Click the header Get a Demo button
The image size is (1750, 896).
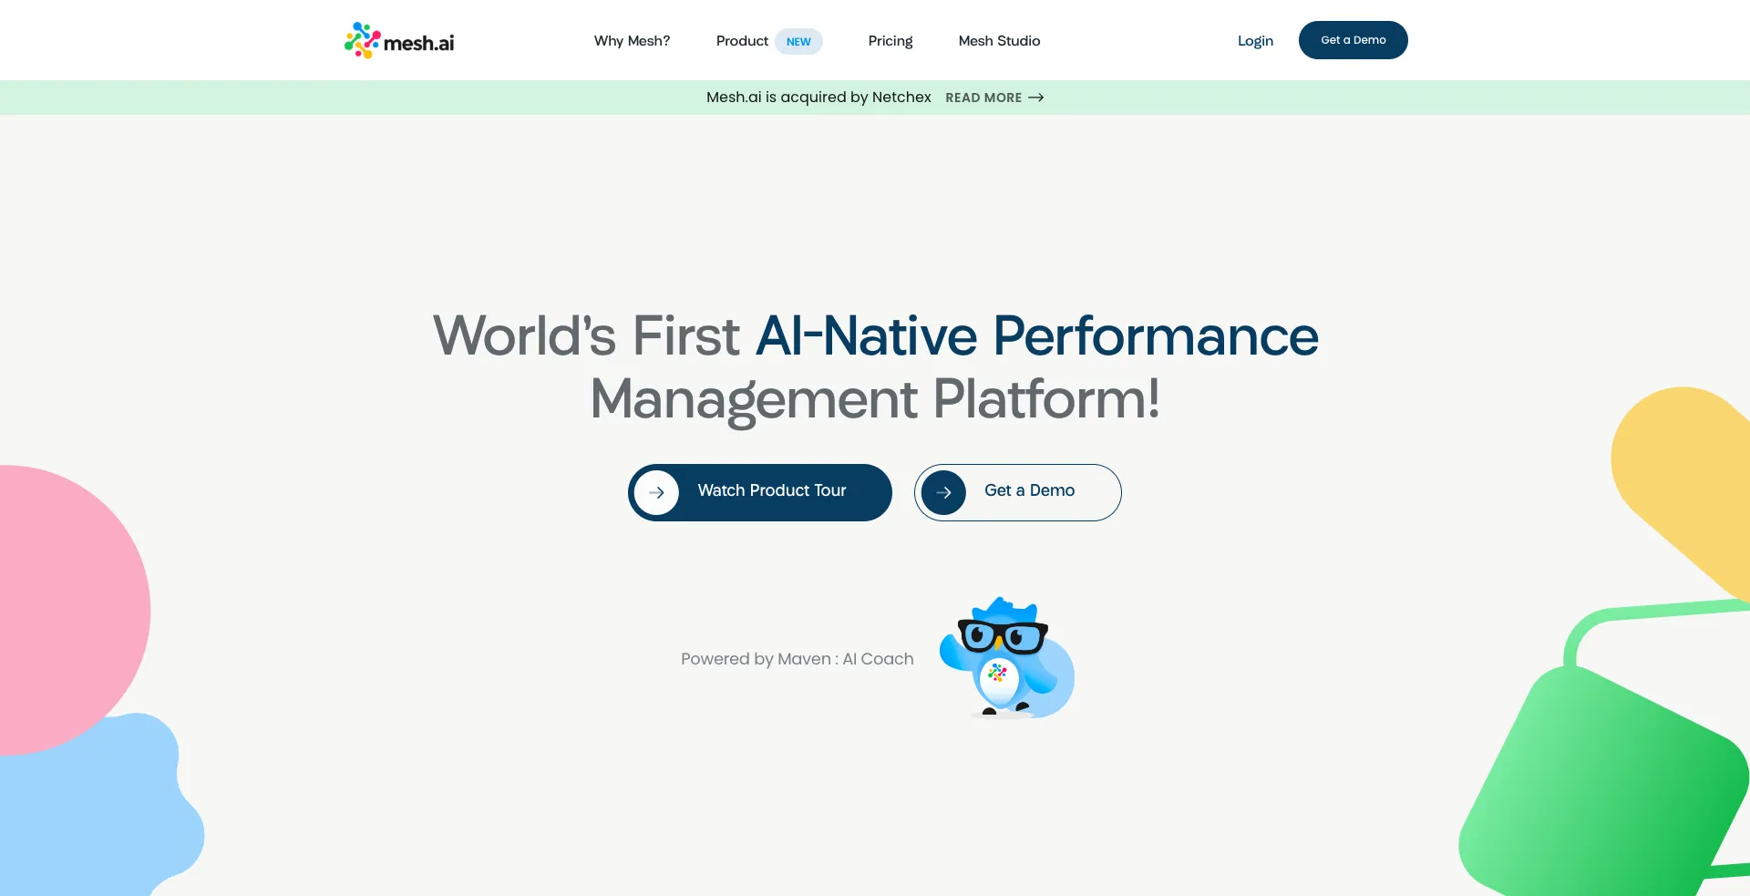(1353, 40)
